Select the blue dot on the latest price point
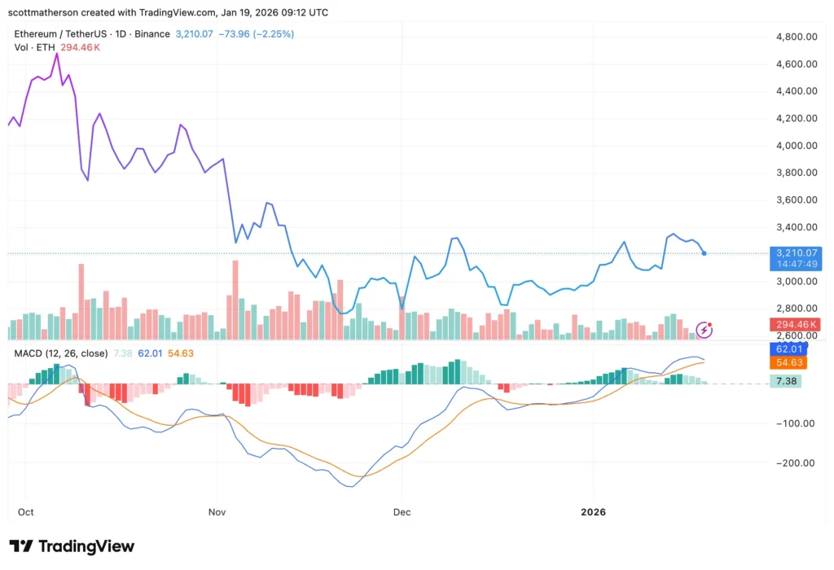 703,253
